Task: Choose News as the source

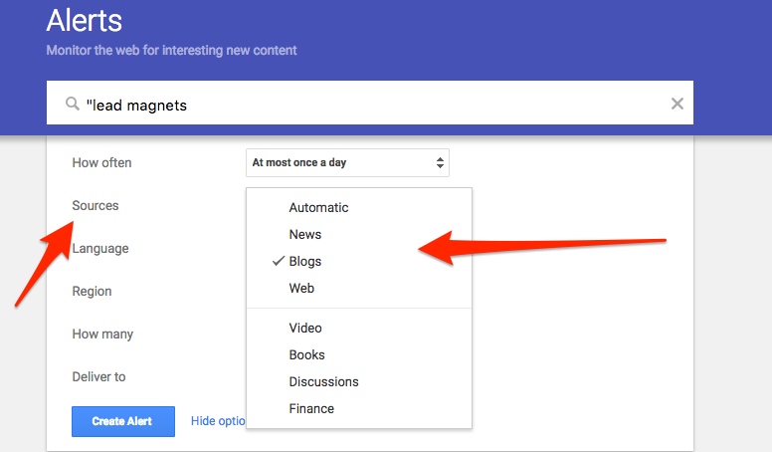Action: (x=304, y=234)
